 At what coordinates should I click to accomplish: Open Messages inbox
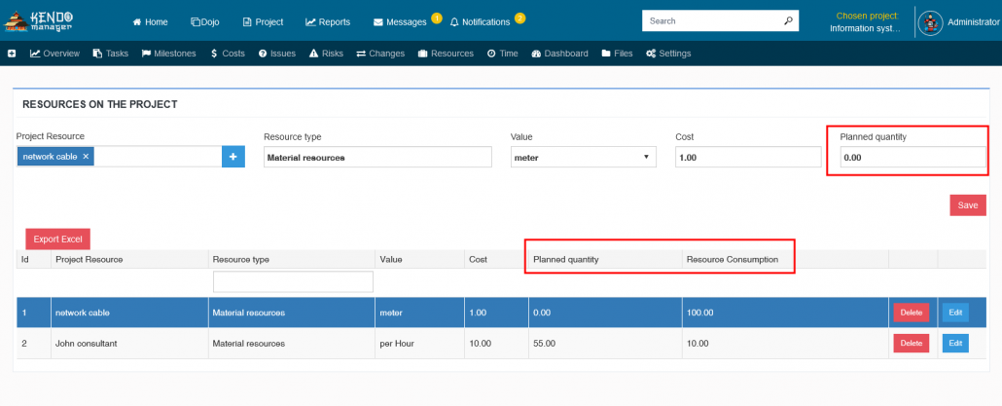(400, 21)
